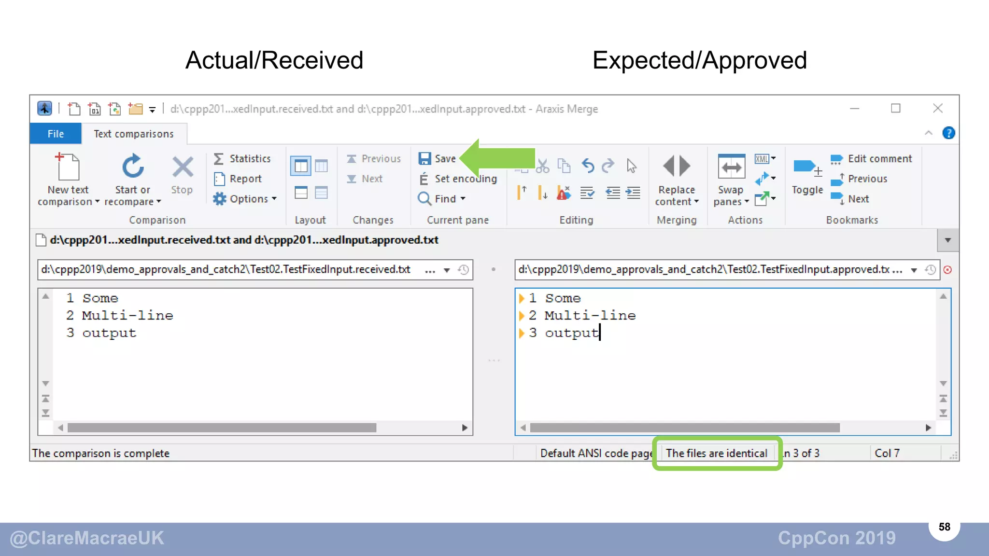
Task: Click the 'Multi-line' line in the left pane
Action: click(127, 316)
